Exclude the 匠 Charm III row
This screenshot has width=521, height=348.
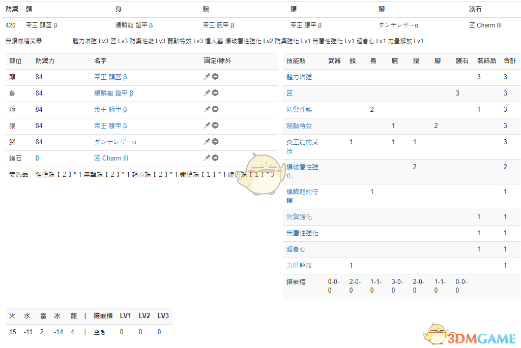point(215,158)
